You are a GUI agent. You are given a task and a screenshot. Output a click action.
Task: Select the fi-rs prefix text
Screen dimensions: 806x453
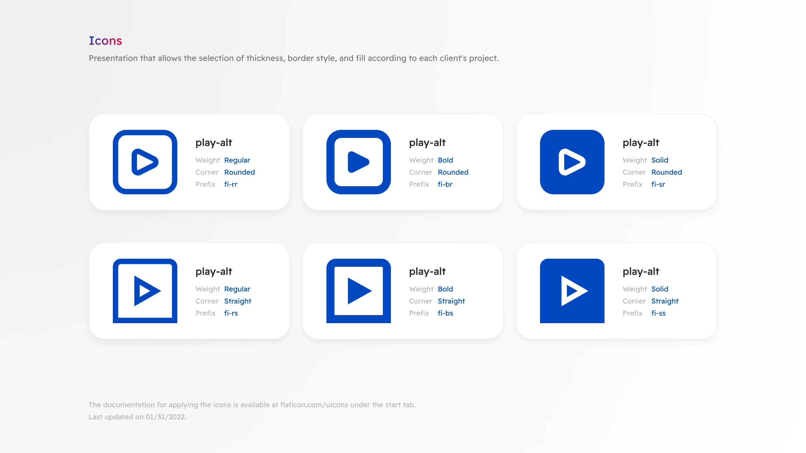coord(231,313)
